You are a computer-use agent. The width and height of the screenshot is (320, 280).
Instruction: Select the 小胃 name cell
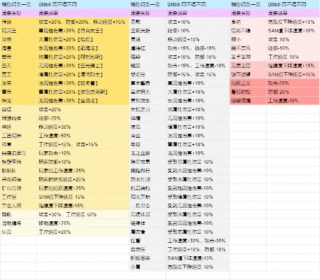tap(147, 267)
